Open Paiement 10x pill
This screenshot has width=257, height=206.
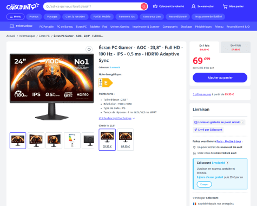click(x=127, y=17)
